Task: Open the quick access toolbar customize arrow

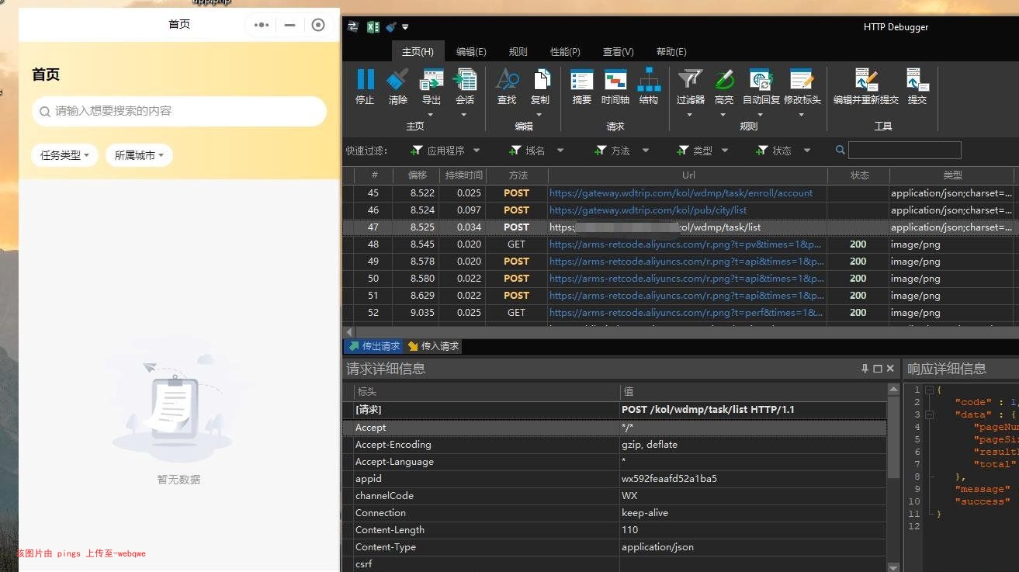Action: click(405, 27)
